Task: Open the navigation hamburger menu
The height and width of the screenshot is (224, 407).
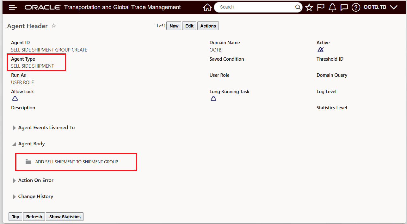Action: coord(13,7)
